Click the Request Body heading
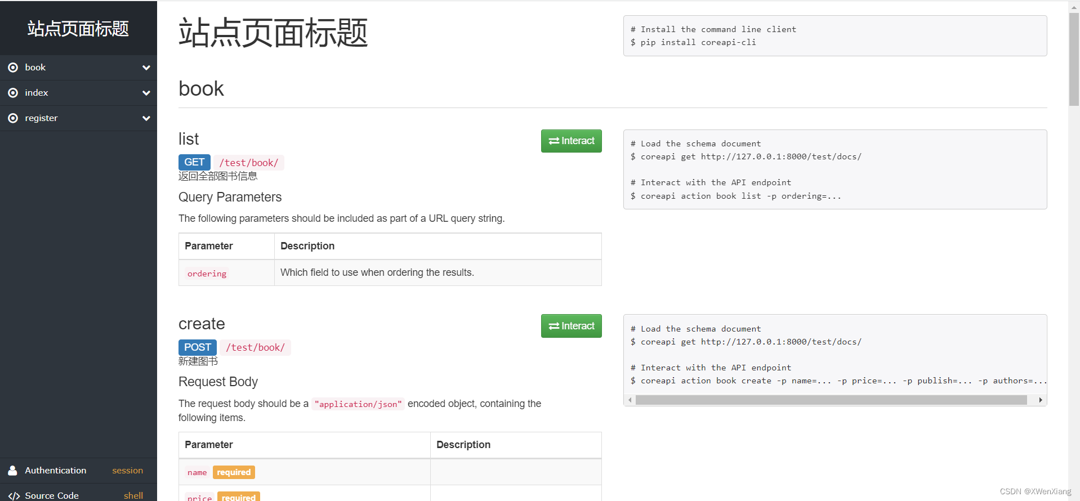Image resolution: width=1080 pixels, height=501 pixels. [x=218, y=382]
